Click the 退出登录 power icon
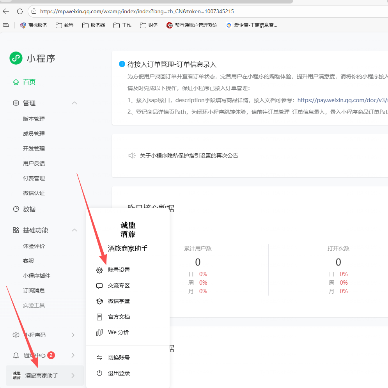Viewport: 388px width, 388px height. click(x=99, y=373)
